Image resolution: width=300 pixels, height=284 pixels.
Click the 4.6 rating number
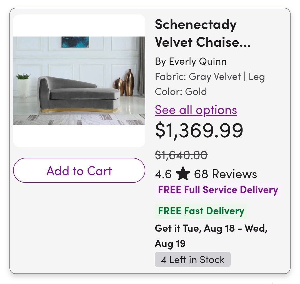click(163, 174)
